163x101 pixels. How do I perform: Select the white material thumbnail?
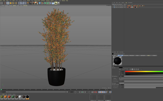click(x=20, y=97)
